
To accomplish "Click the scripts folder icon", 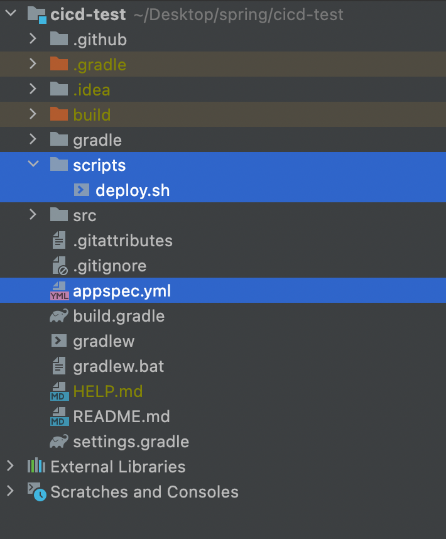I will pos(59,164).
